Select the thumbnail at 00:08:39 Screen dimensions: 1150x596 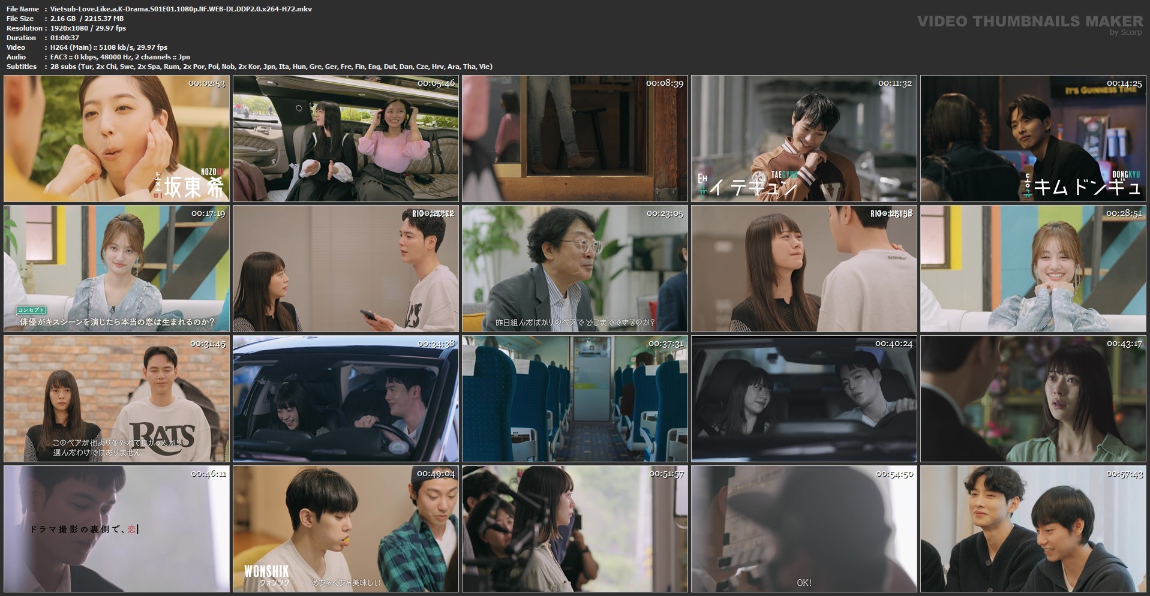(575, 139)
